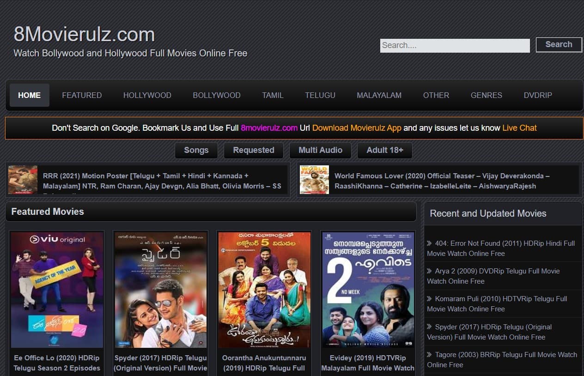Open the World Famous Lover teaser thumbnail
Viewport: 584px width, 376px height.
pyautogui.click(x=314, y=180)
